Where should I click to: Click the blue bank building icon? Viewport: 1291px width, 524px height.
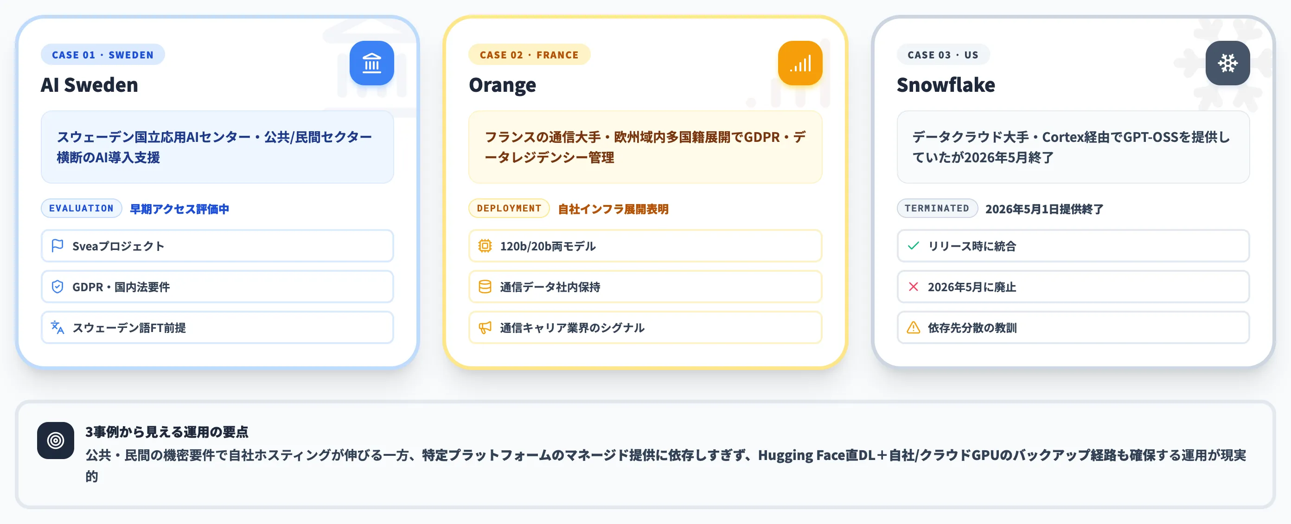pos(371,63)
